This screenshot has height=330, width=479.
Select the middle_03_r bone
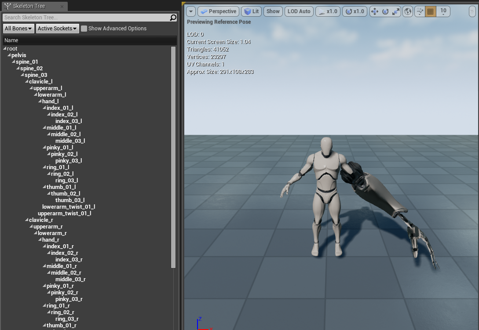(x=70, y=279)
